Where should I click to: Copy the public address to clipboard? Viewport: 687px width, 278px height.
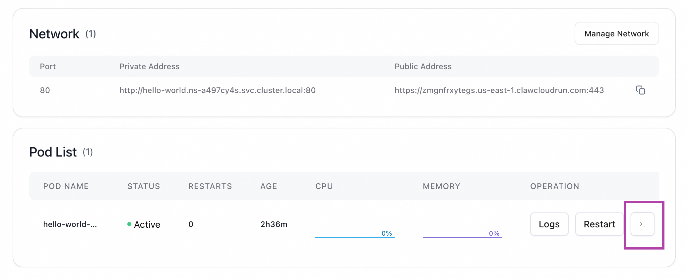click(640, 90)
